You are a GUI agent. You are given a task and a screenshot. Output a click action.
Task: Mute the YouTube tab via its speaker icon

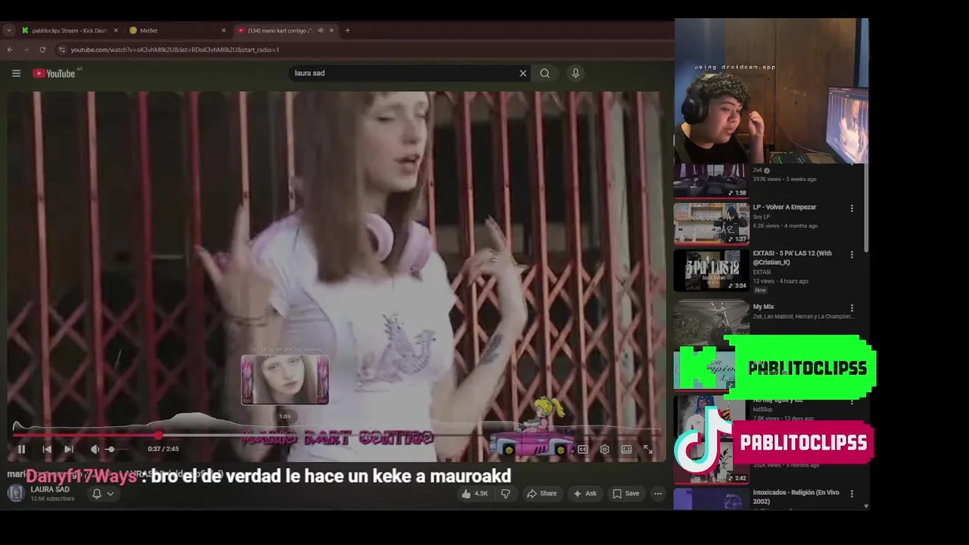[x=320, y=30]
